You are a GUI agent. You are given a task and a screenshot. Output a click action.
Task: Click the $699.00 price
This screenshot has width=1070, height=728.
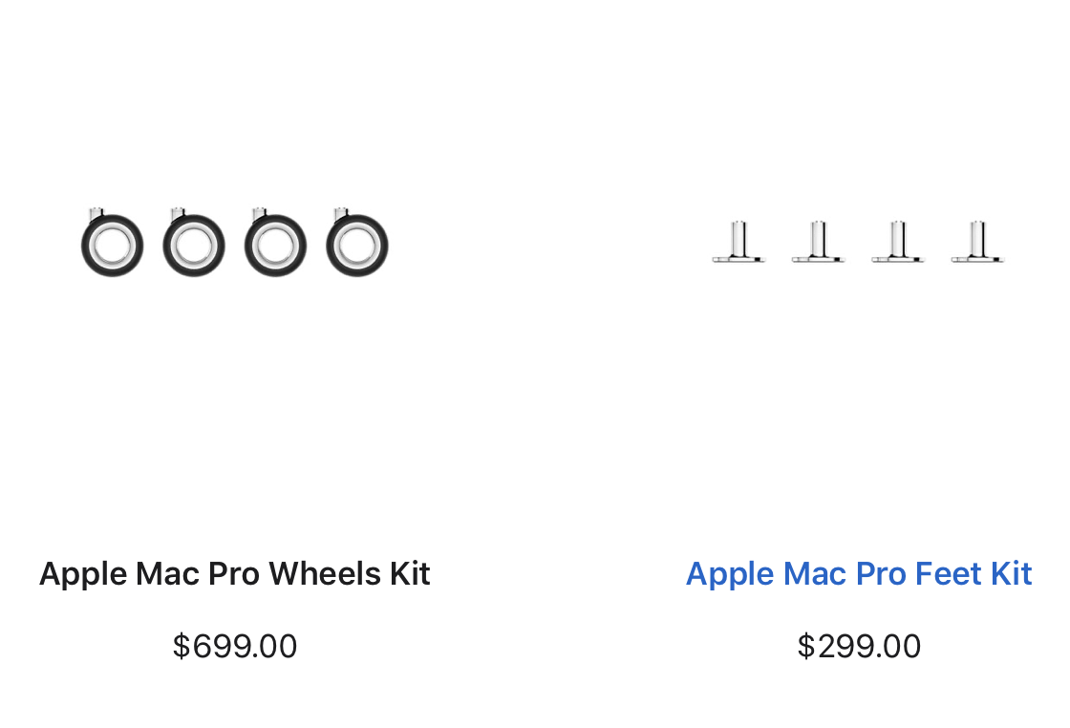pyautogui.click(x=235, y=647)
